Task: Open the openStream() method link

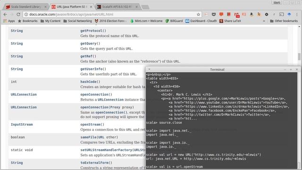Action: coord(92,124)
